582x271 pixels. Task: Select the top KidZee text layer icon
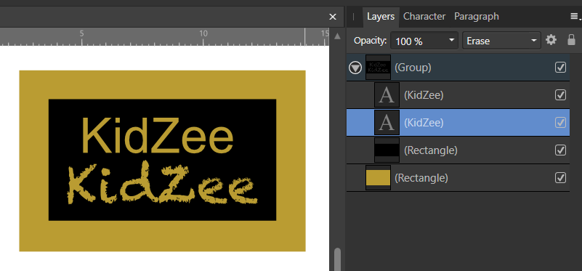pyautogui.click(x=387, y=95)
